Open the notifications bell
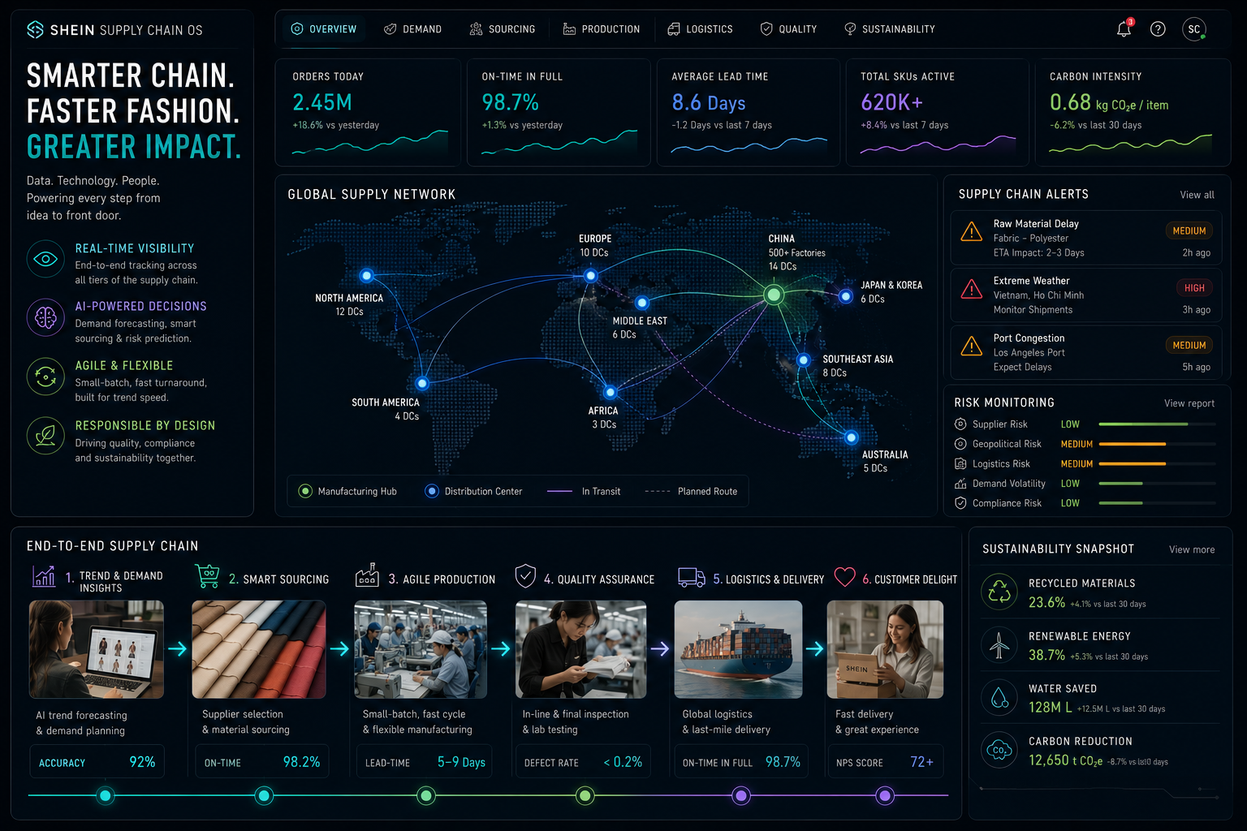 [1124, 29]
